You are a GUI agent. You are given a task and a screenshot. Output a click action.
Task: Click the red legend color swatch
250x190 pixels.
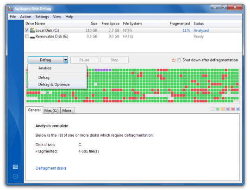(x=232, y=109)
